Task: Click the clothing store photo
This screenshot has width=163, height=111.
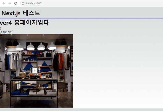Action: pos(37,71)
